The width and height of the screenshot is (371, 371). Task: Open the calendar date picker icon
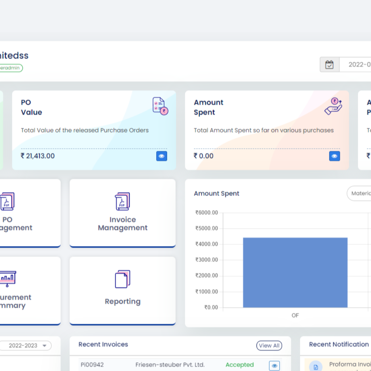pos(329,64)
